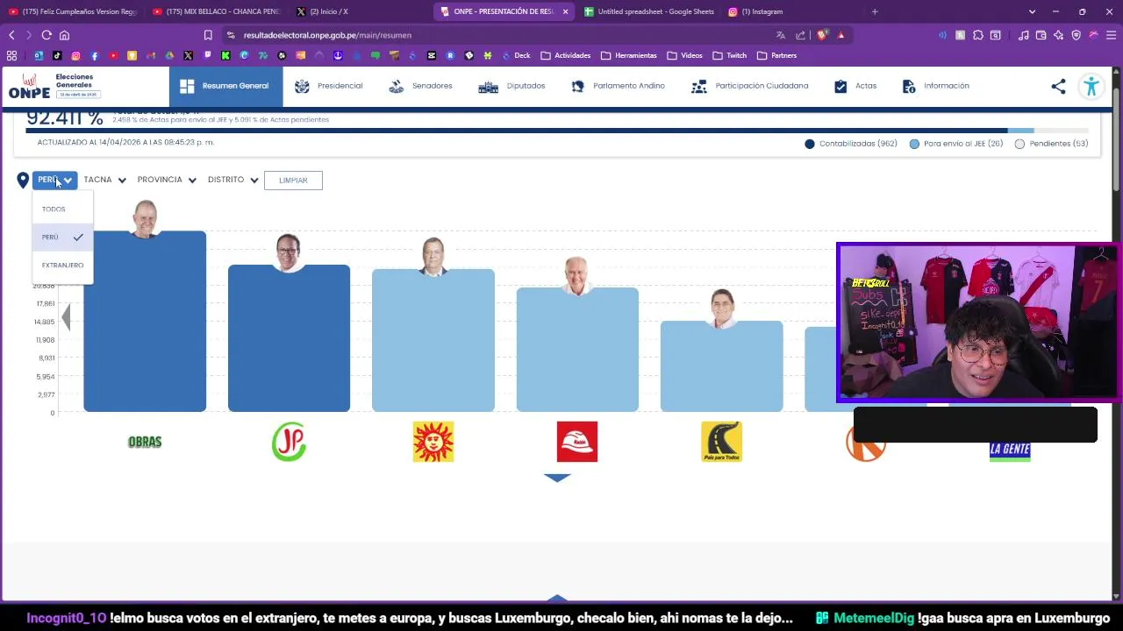This screenshot has width=1123, height=631.
Task: Click the map pin location icon
Action: click(x=23, y=180)
